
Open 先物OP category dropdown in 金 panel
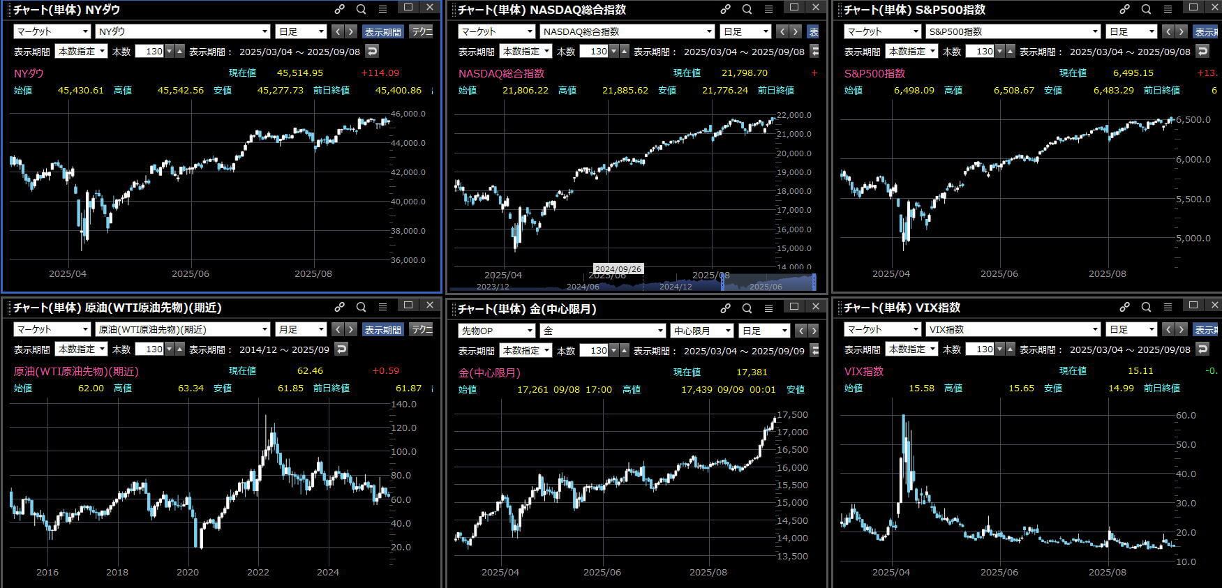tap(496, 331)
